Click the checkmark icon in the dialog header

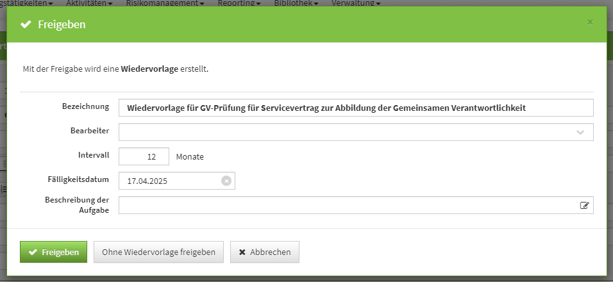(x=26, y=24)
